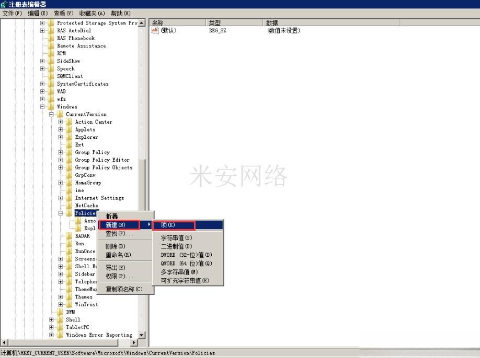Expand the SystemCertificates tree node

coord(42,83)
